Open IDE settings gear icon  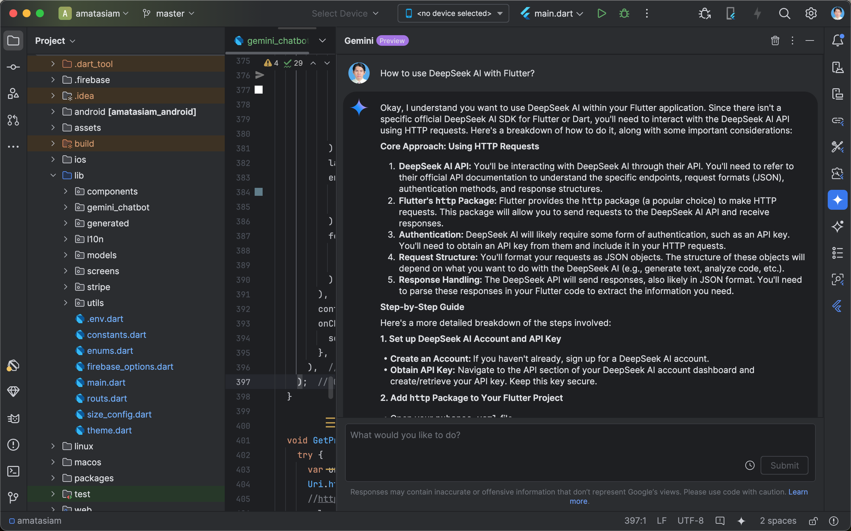coord(811,13)
